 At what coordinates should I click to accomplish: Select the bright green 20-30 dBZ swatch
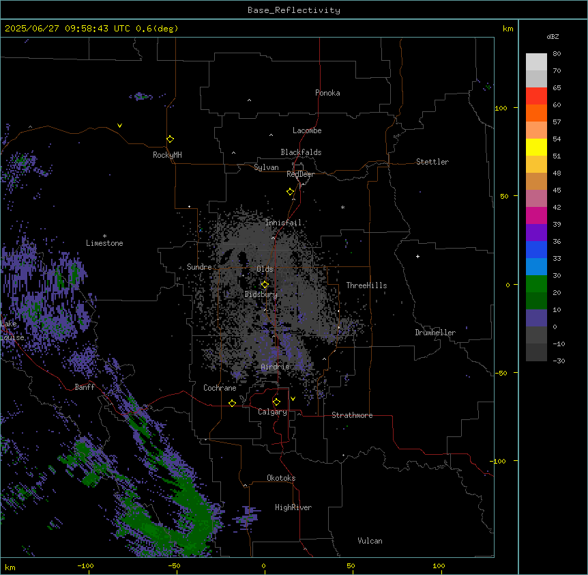click(x=536, y=284)
